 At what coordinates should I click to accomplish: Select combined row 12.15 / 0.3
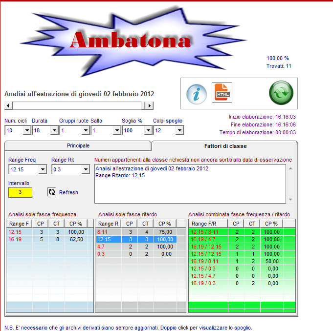coord(242,269)
